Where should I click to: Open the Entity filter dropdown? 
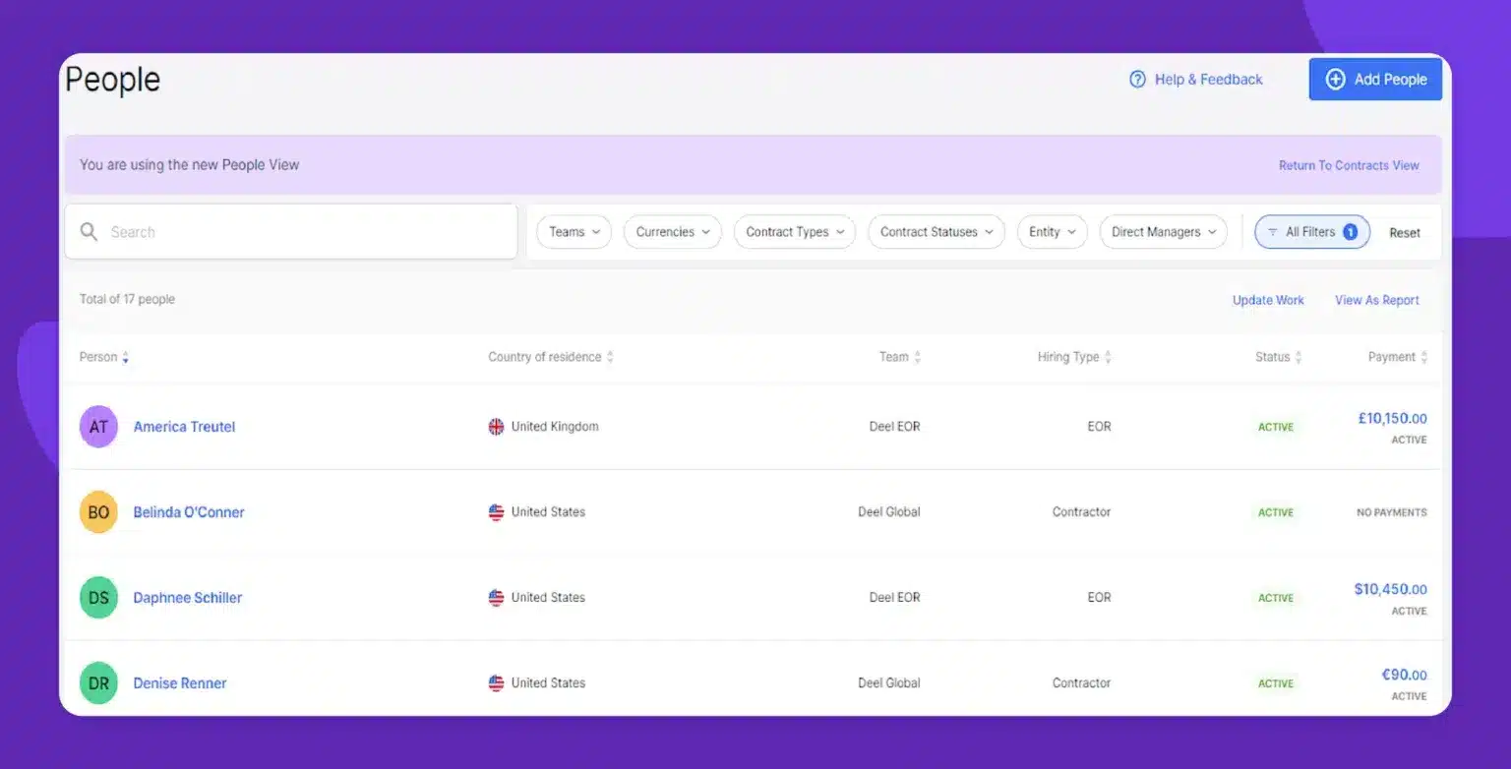[1052, 232]
